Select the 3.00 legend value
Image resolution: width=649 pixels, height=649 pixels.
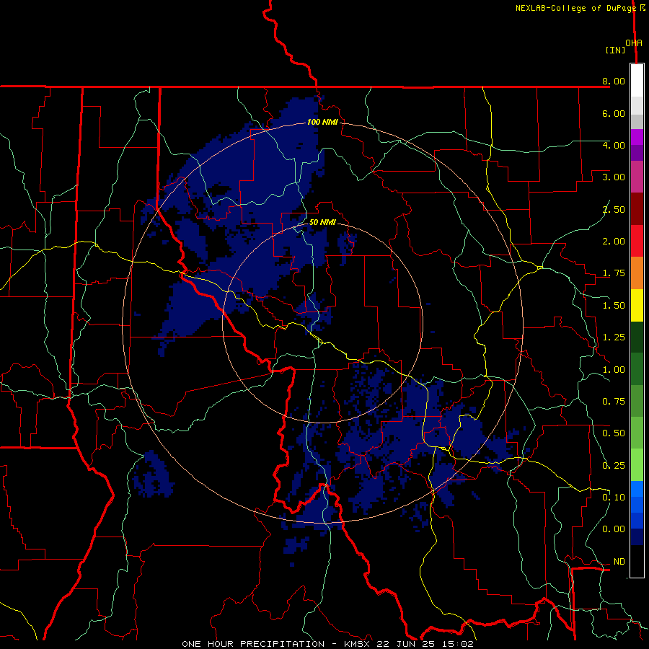point(614,177)
